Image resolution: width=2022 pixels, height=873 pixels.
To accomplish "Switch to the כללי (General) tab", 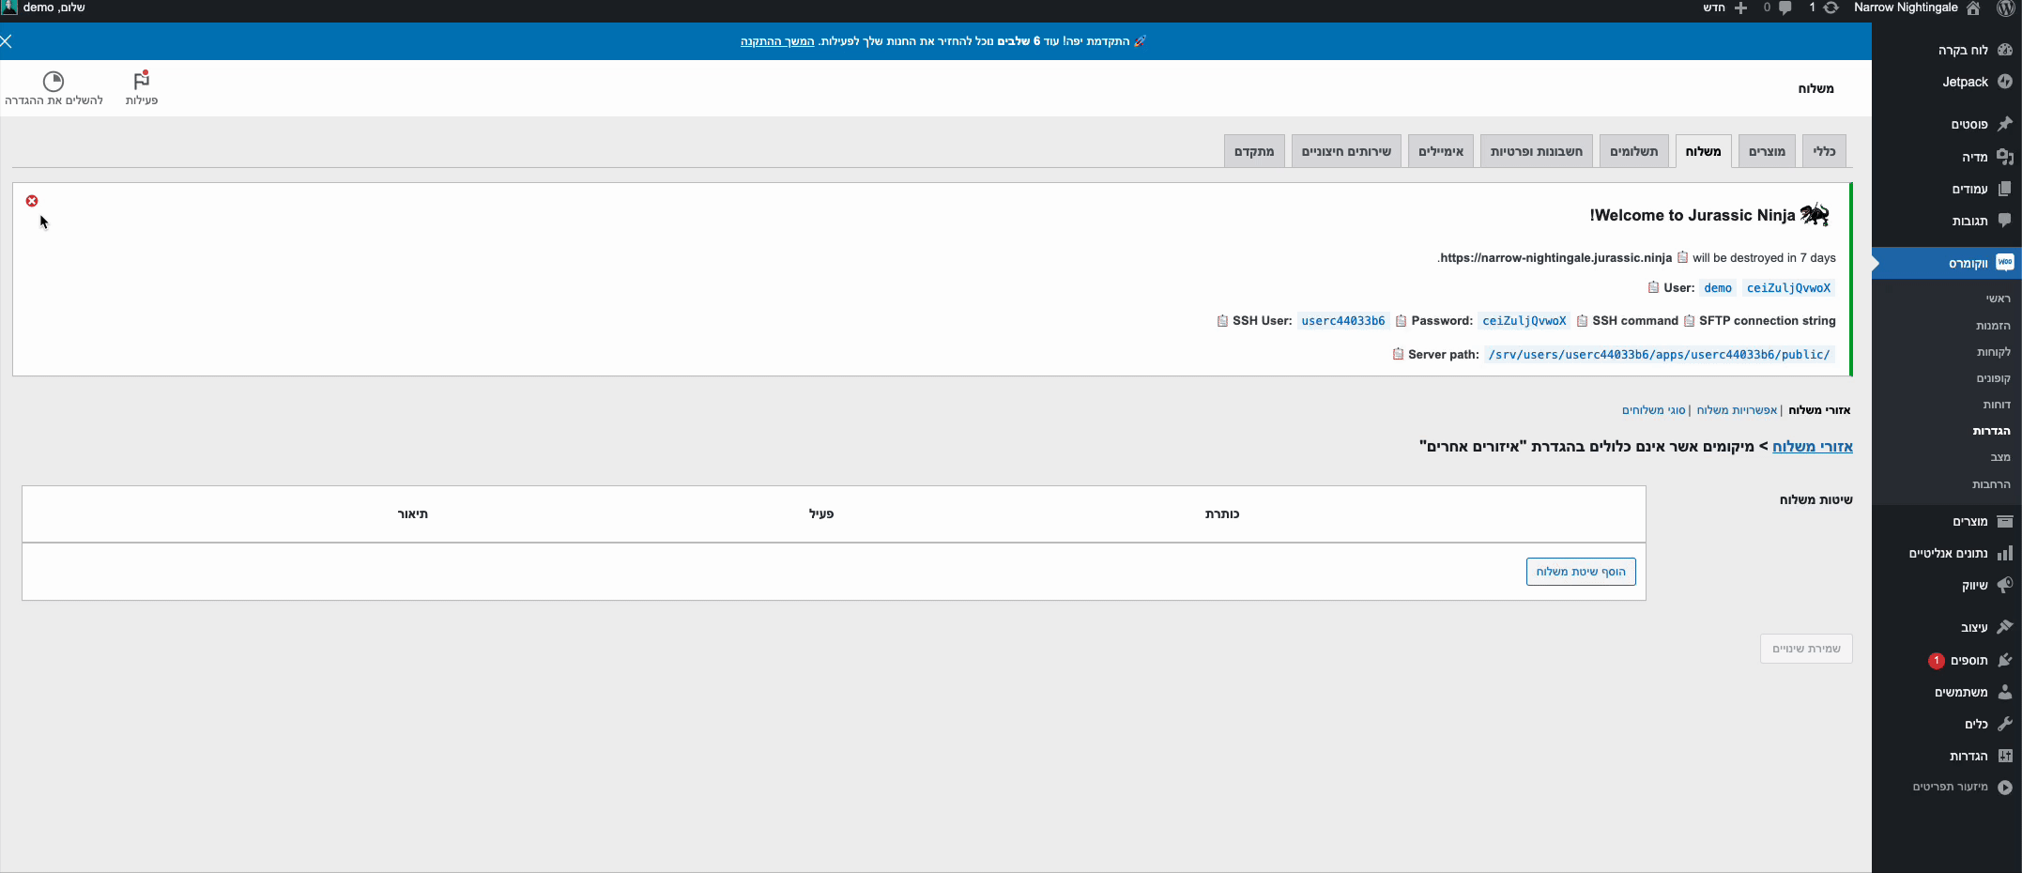I will (x=1823, y=150).
